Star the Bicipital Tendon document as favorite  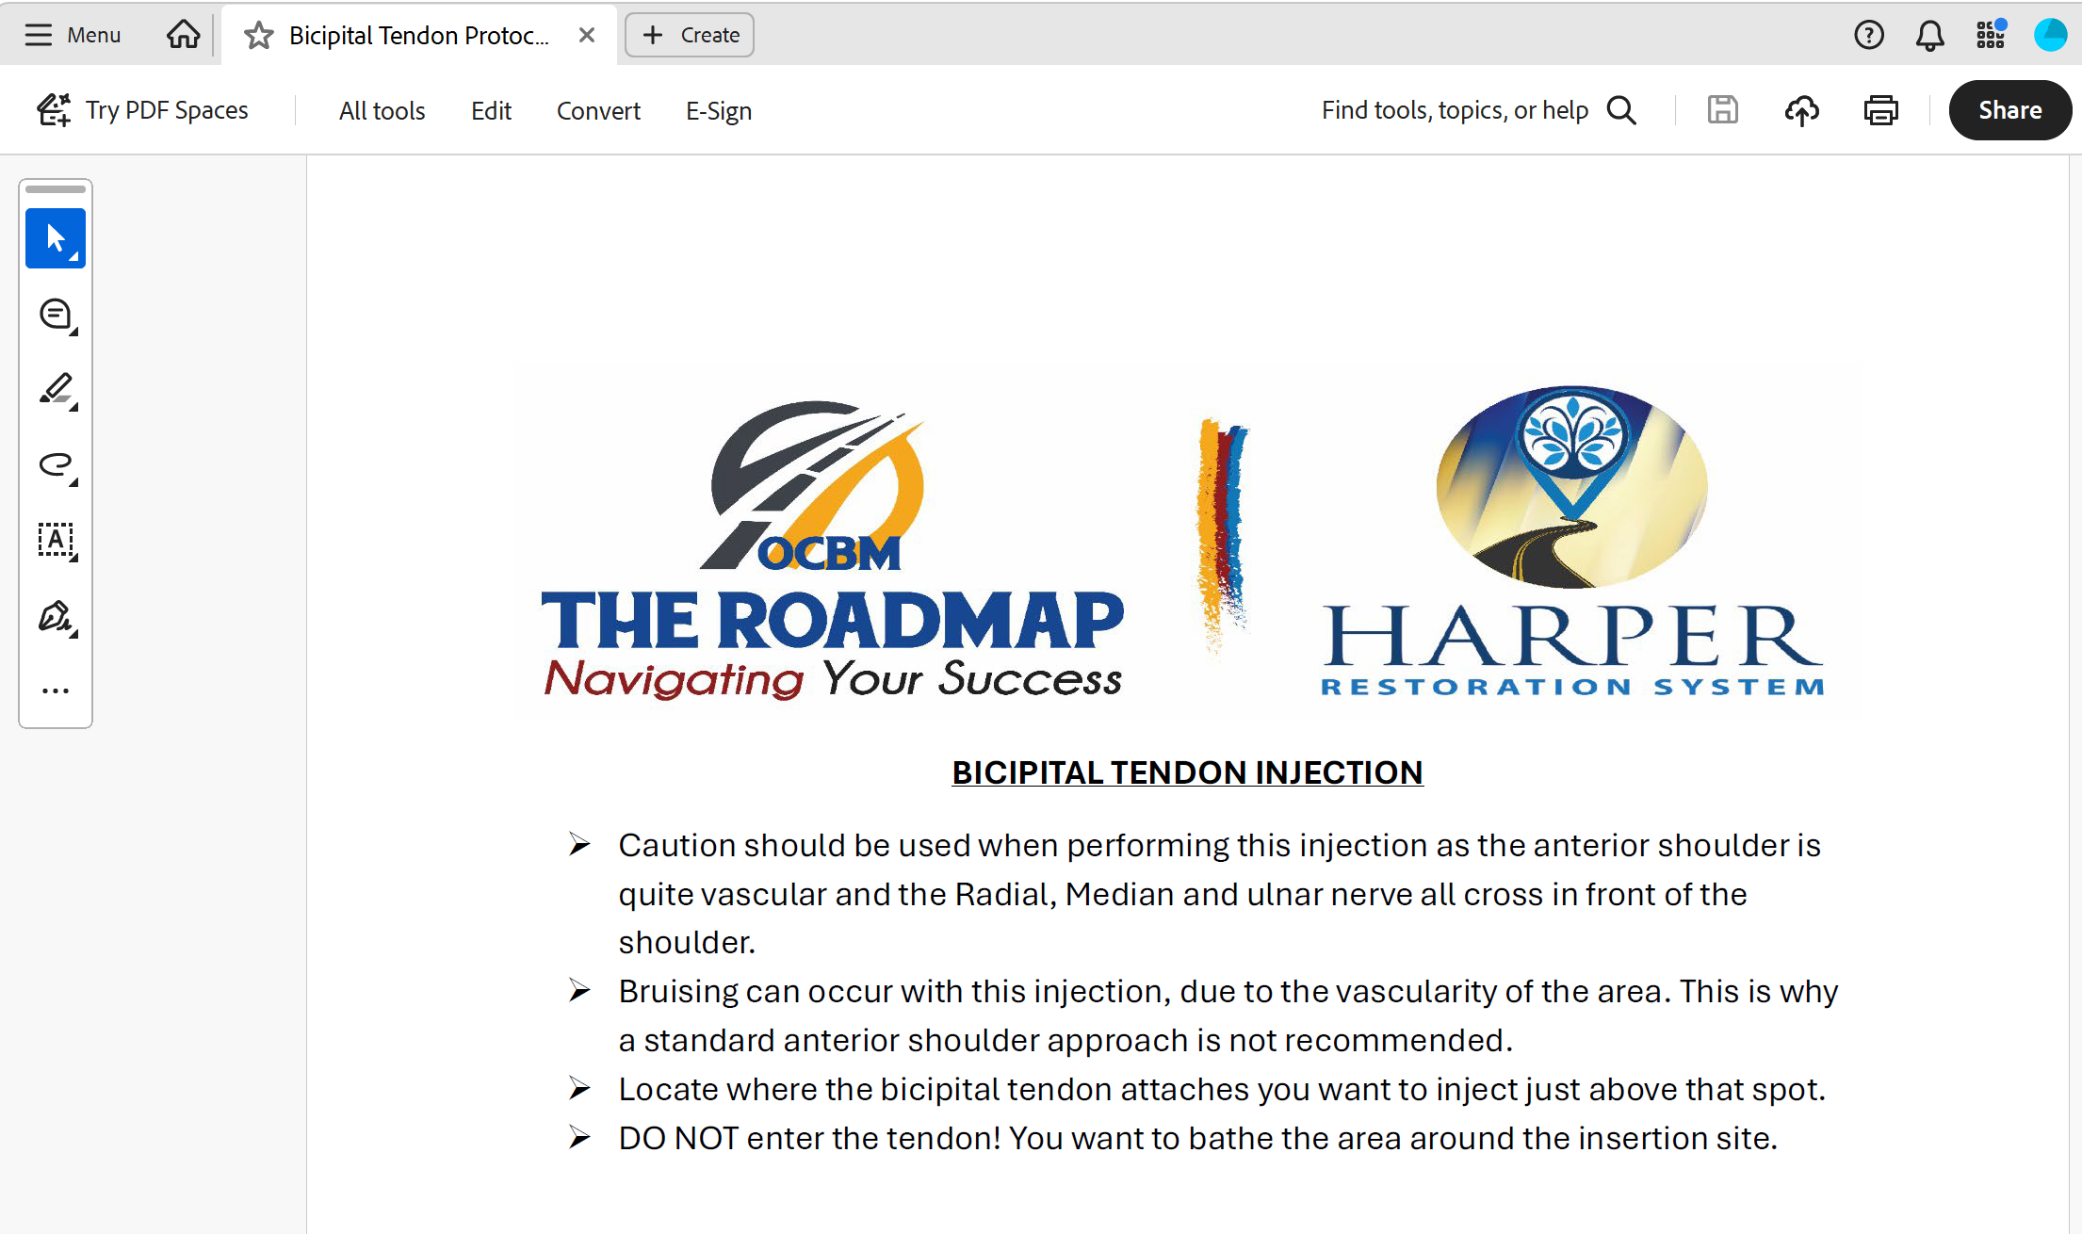(256, 35)
